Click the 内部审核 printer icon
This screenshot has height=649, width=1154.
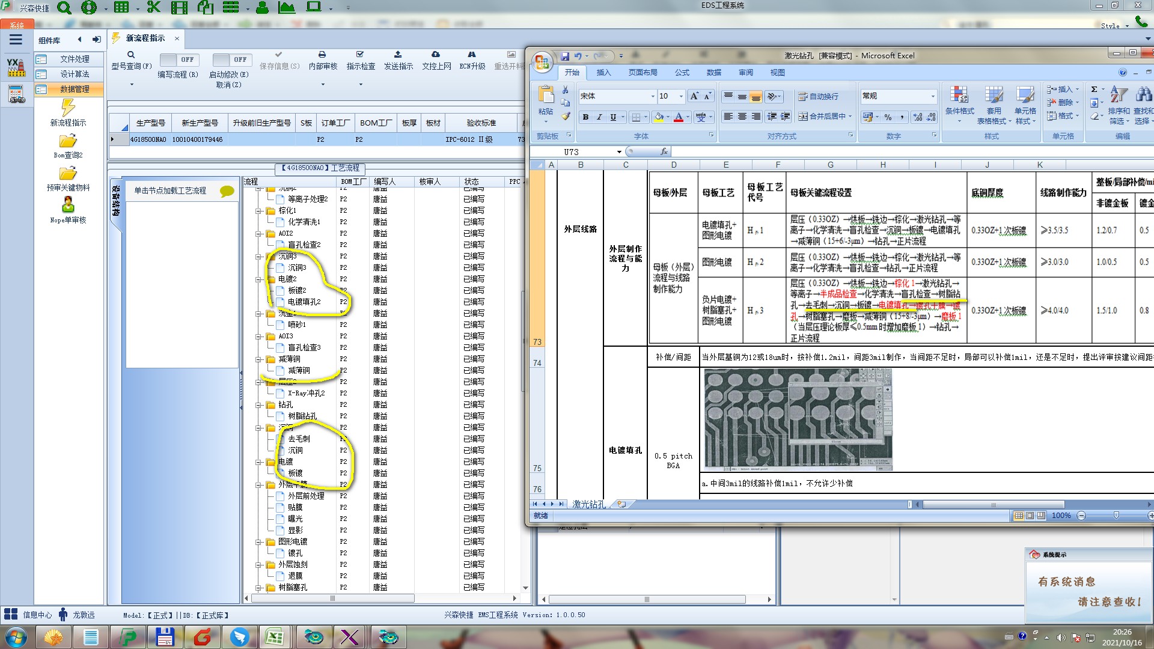coord(322,55)
